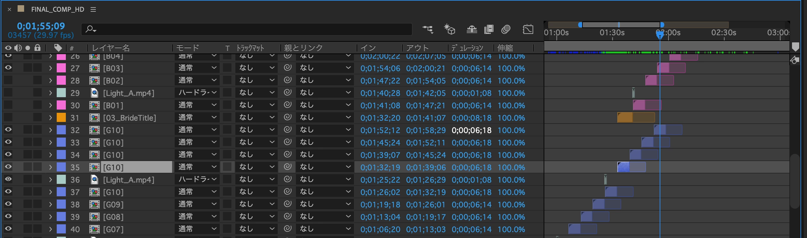Click the comp marker bin icon
The image size is (807, 238).
click(x=796, y=47)
